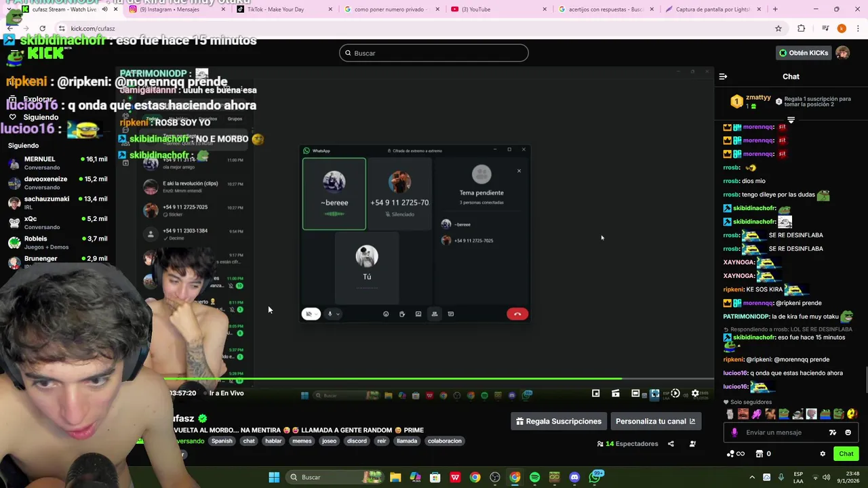Image resolution: width=868 pixels, height=488 pixels.
Task: Open xQc channel in following list
Action: [58, 222]
